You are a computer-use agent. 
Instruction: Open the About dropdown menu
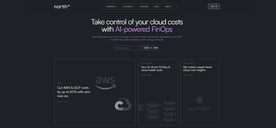168,7
